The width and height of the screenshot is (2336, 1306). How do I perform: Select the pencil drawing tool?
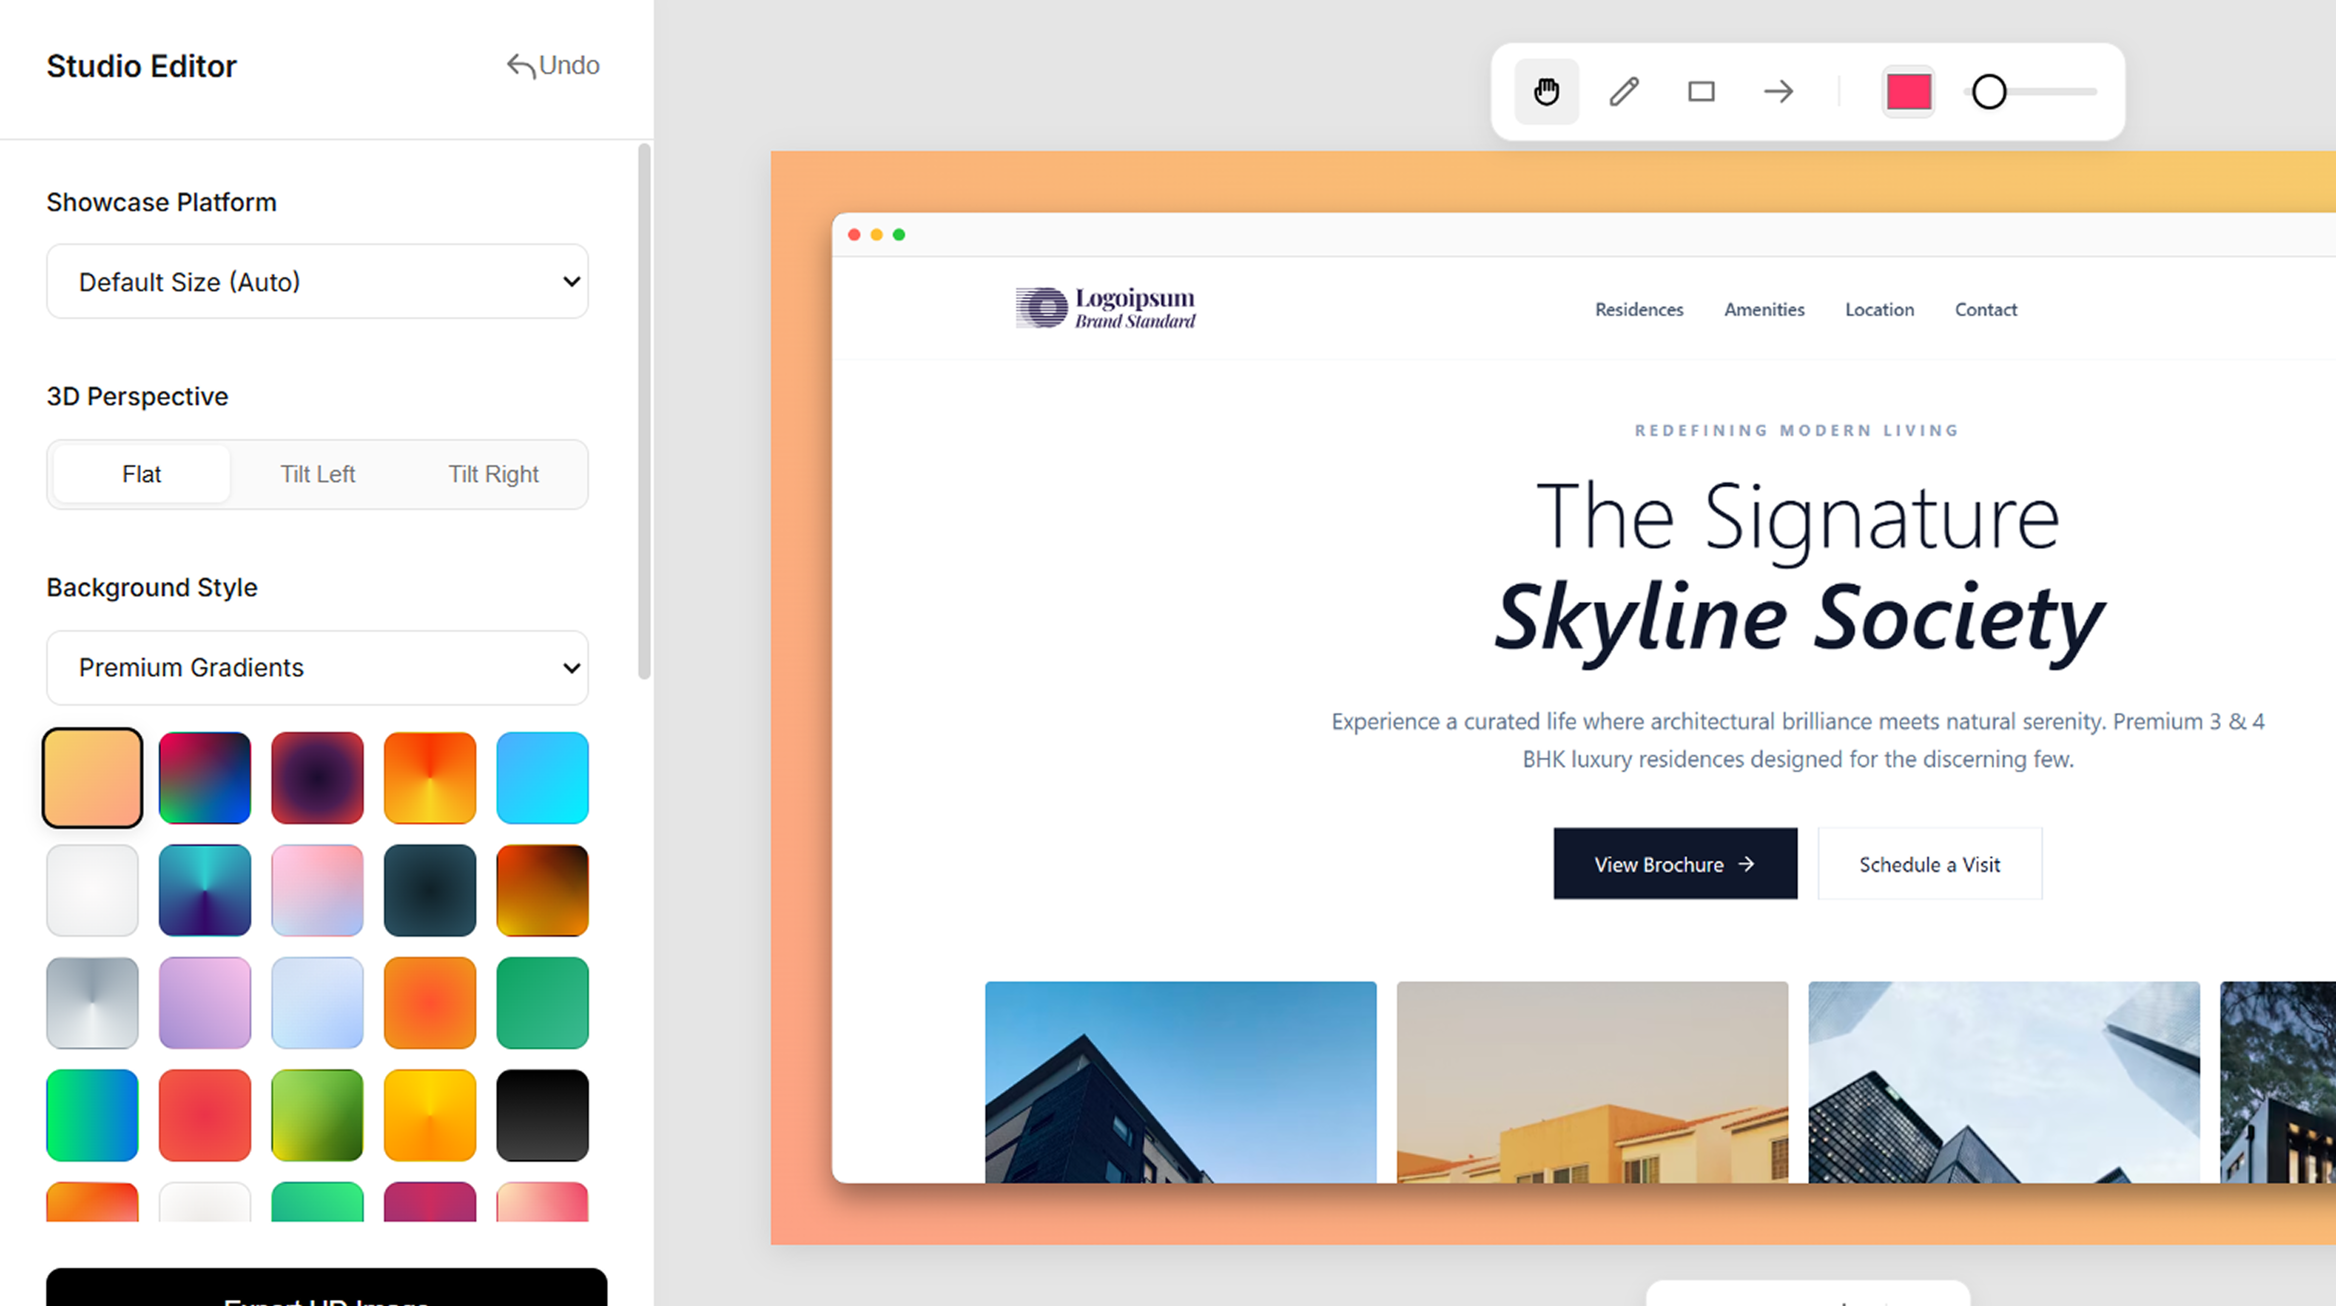[1623, 91]
